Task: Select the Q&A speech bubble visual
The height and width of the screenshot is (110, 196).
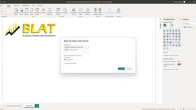Action: (168, 46)
